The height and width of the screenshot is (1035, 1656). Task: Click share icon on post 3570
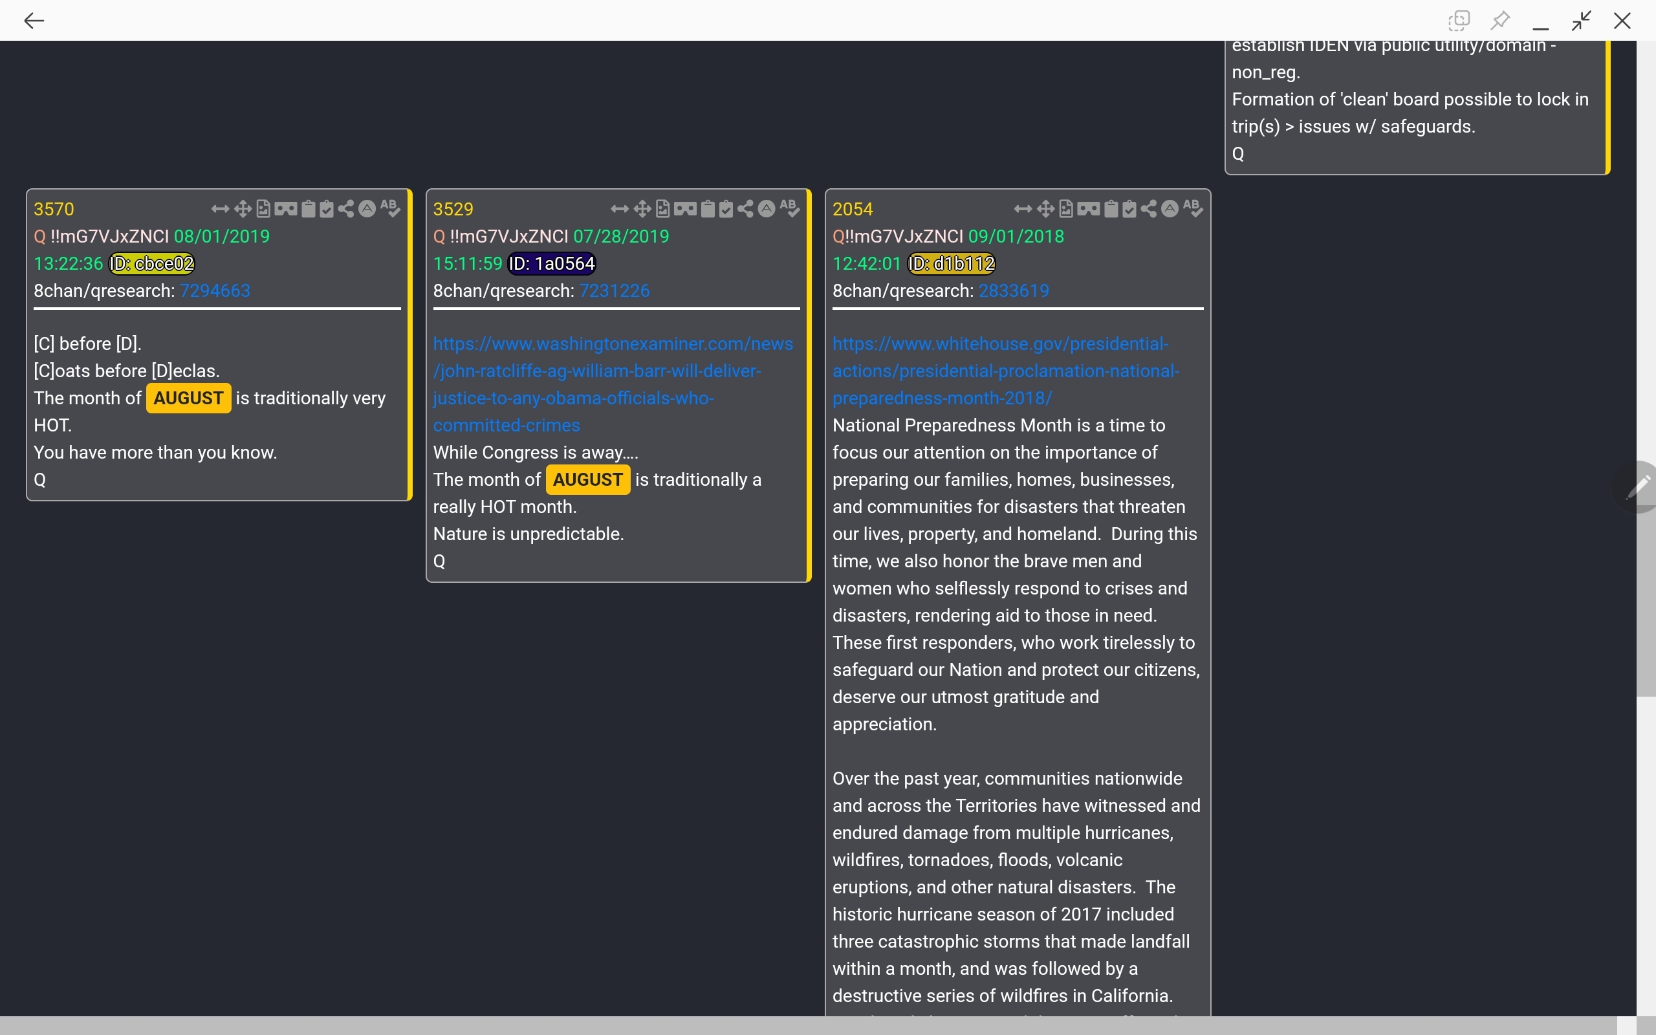346,209
